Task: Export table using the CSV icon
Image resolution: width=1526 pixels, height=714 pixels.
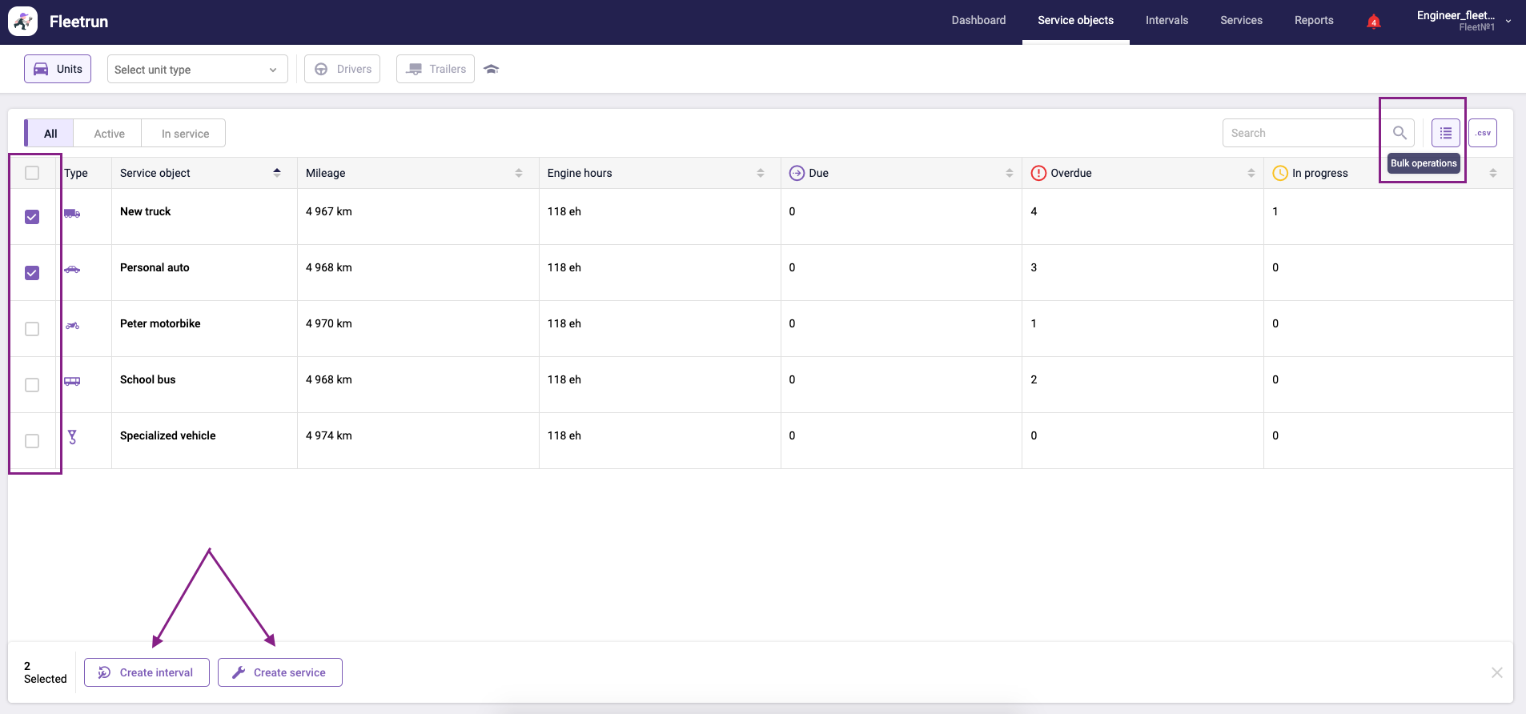Action: click(x=1483, y=133)
